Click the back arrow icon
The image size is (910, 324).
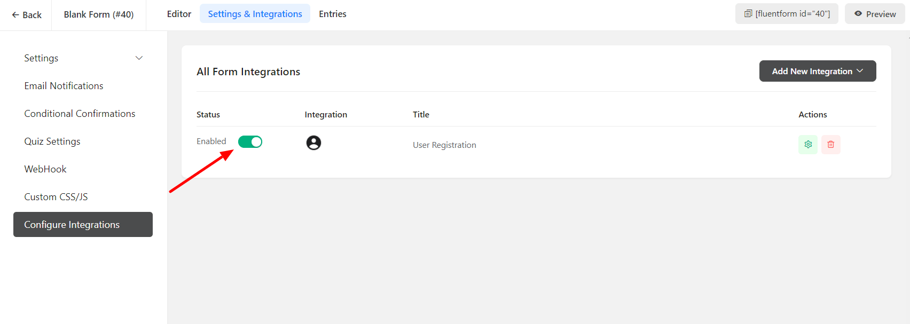(x=15, y=15)
